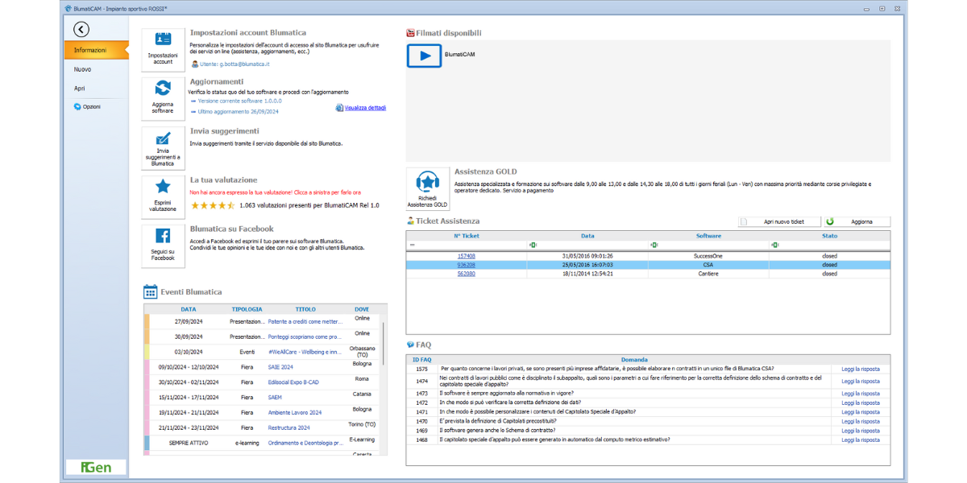Read the answer for FAQ 1474
Viewport: 967px width, 483px height.
click(861, 382)
